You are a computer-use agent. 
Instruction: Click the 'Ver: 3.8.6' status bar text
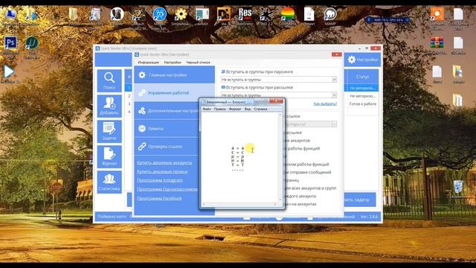369,217
